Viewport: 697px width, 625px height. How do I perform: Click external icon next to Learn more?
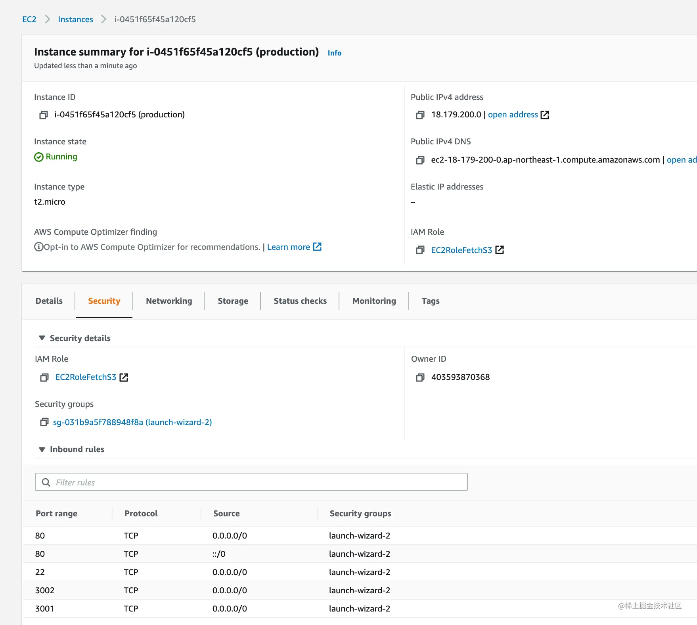(x=317, y=247)
